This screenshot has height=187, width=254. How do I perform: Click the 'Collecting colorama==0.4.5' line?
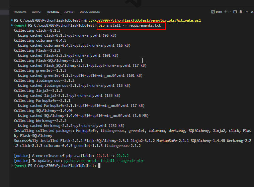(x=40, y=40)
